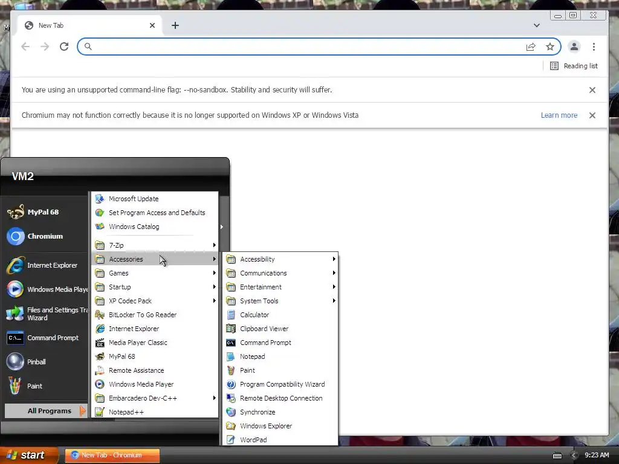The image size is (619, 464).
Task: Open Paint in left start menu pane
Action: click(44, 386)
